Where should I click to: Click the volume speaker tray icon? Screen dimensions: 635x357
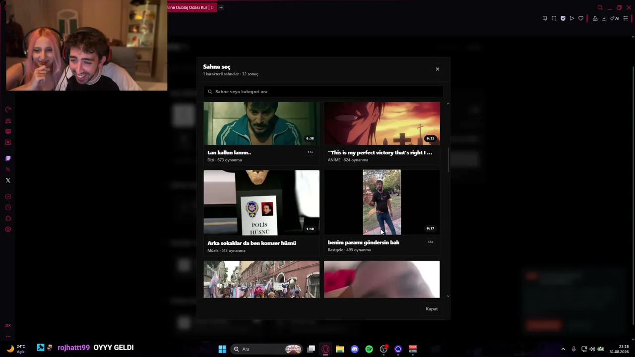pos(592,349)
